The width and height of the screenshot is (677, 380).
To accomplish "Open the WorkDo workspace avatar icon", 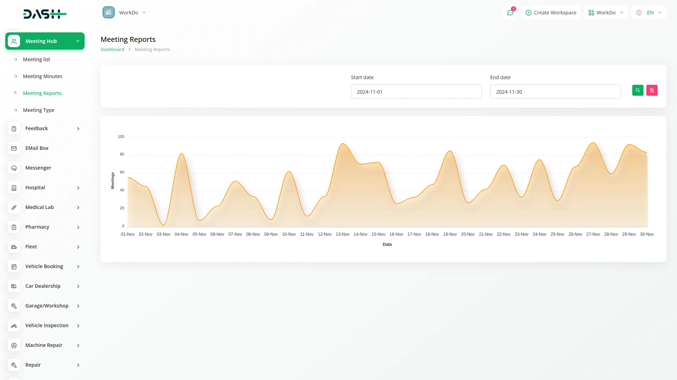I will (109, 12).
